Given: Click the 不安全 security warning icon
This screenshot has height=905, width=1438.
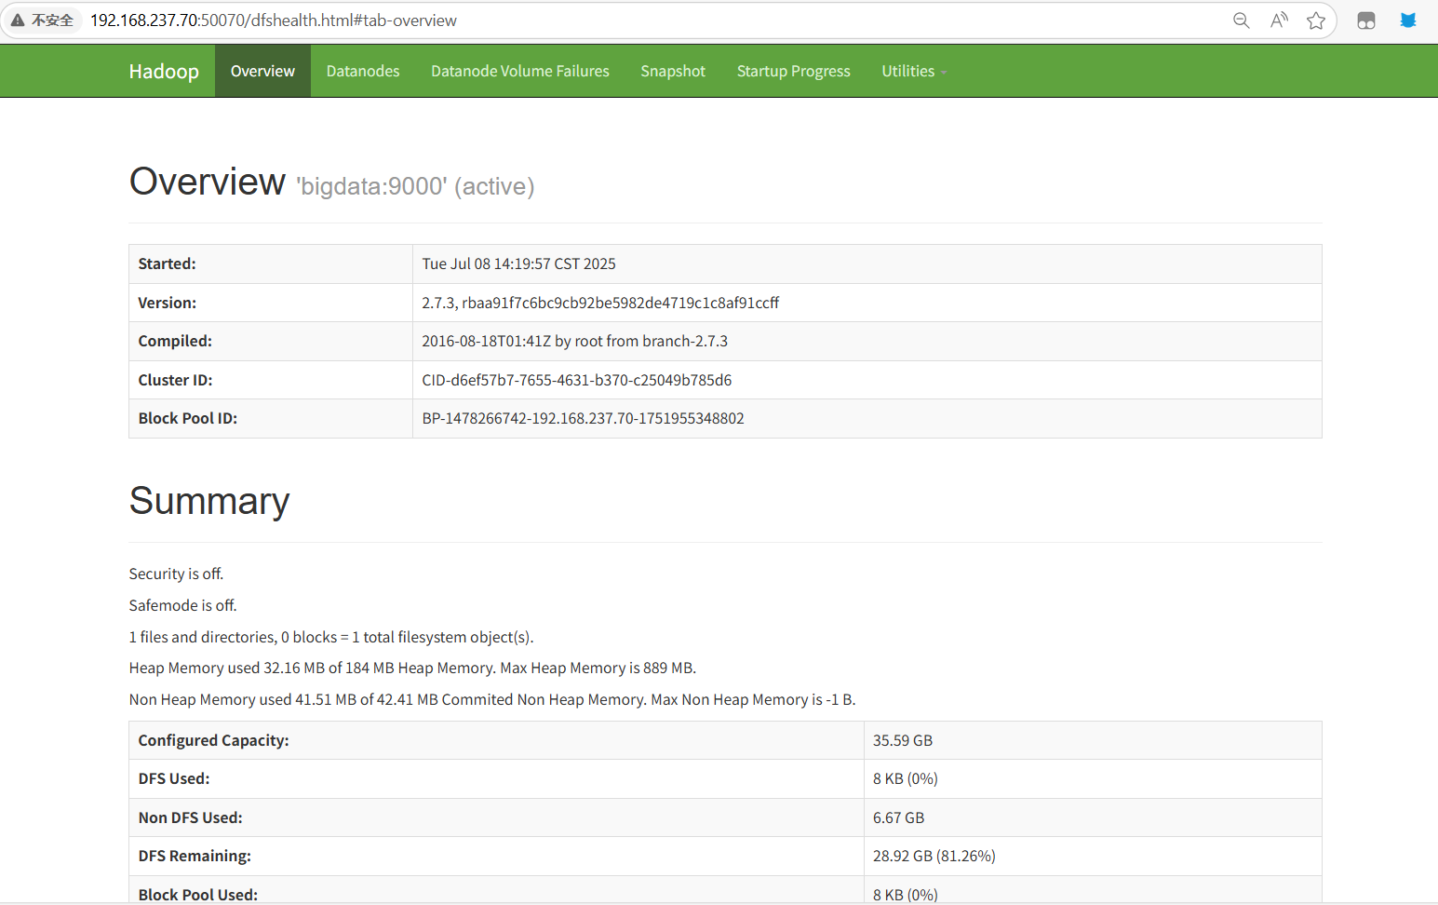Looking at the screenshot, I should point(43,19).
